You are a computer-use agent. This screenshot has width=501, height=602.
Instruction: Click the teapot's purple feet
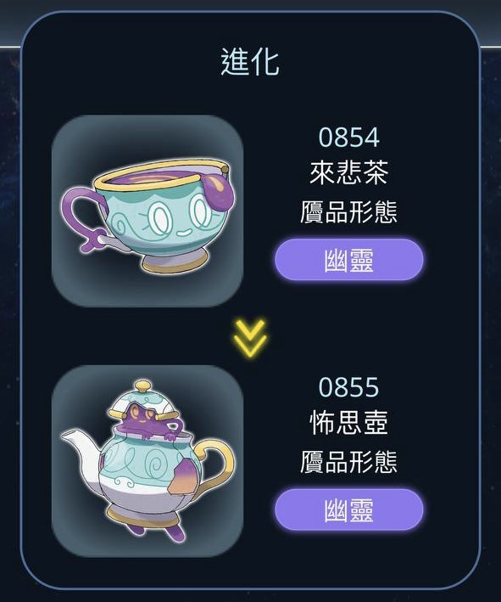(x=155, y=532)
